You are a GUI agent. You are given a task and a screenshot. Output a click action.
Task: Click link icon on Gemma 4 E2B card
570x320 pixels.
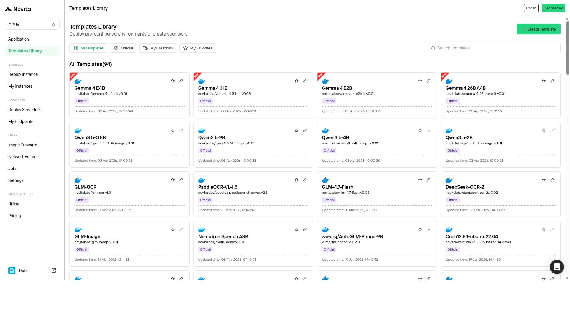click(428, 81)
